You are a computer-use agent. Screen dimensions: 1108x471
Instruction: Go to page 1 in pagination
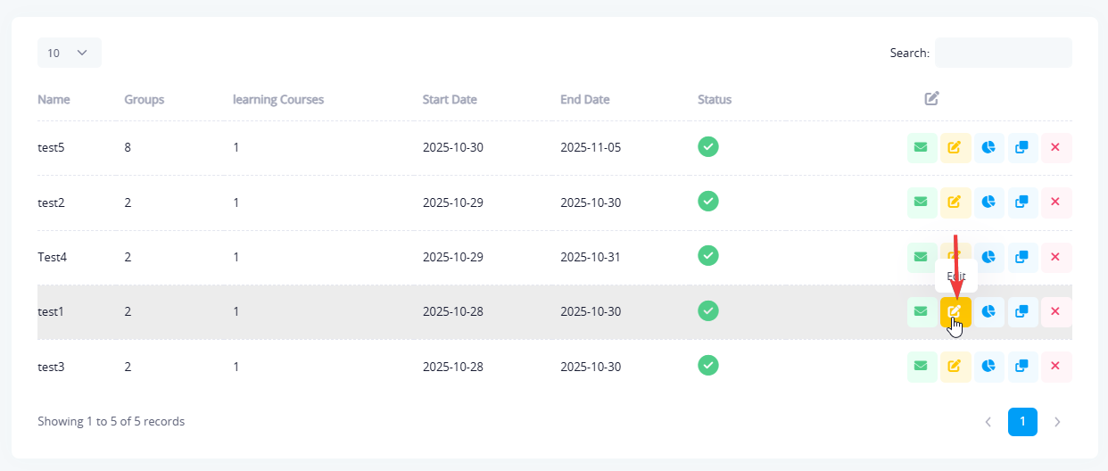coord(1022,422)
